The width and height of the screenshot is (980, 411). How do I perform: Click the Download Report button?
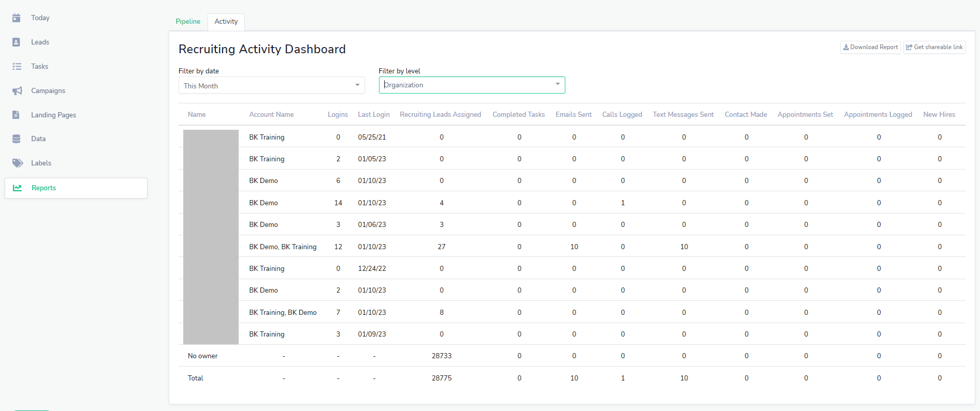click(x=870, y=47)
